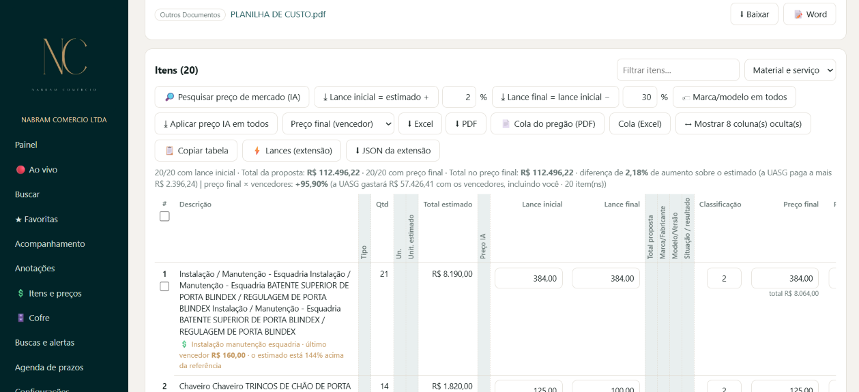Screen dimensions: 859x392
Task: Expand the collapsed Preço IA column header
Action: (484, 228)
